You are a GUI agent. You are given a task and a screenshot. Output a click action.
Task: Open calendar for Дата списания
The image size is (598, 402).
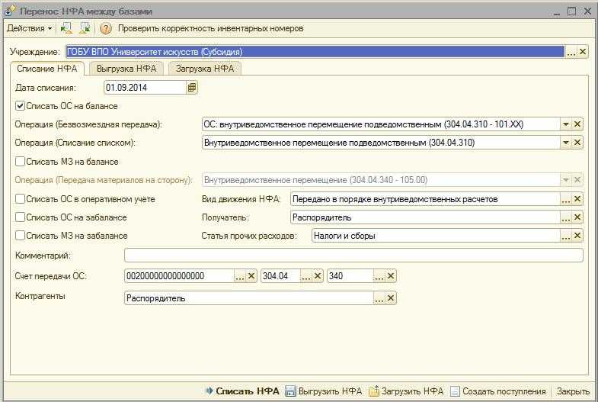pyautogui.click(x=192, y=88)
